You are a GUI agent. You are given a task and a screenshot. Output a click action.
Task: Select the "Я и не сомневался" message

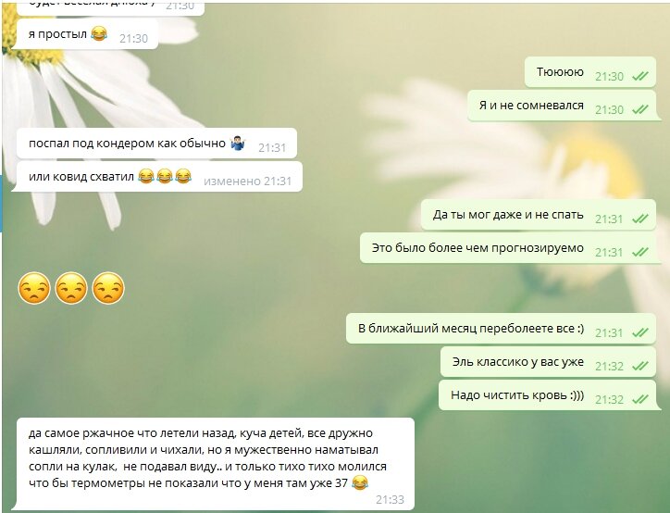[562, 106]
